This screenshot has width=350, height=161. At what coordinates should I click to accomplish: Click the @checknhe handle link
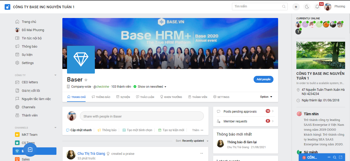point(102,87)
